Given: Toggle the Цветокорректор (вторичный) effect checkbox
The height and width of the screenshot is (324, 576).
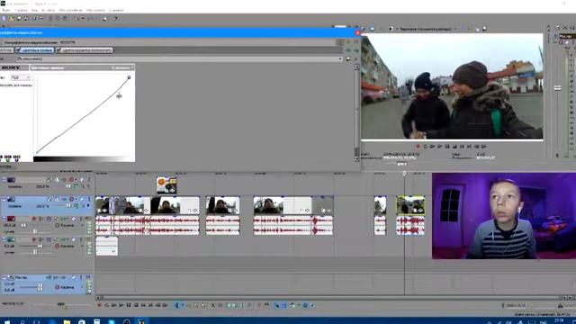Looking at the screenshot, I should coord(58,50).
